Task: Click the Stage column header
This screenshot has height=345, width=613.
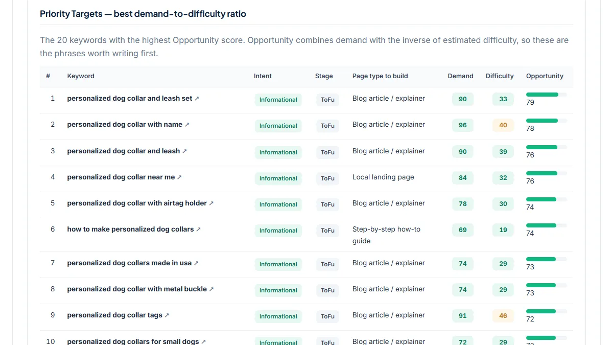Action: 324,76
